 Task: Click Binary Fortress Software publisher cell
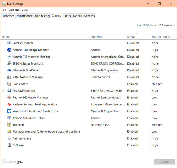point(106,91)
